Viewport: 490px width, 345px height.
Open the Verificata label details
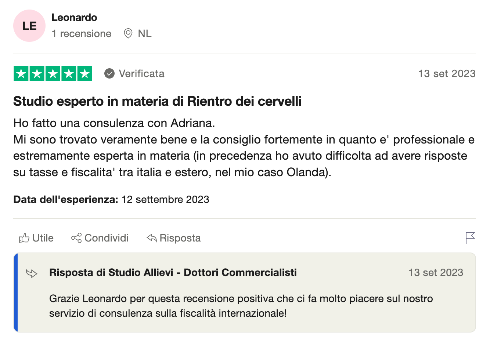point(141,74)
